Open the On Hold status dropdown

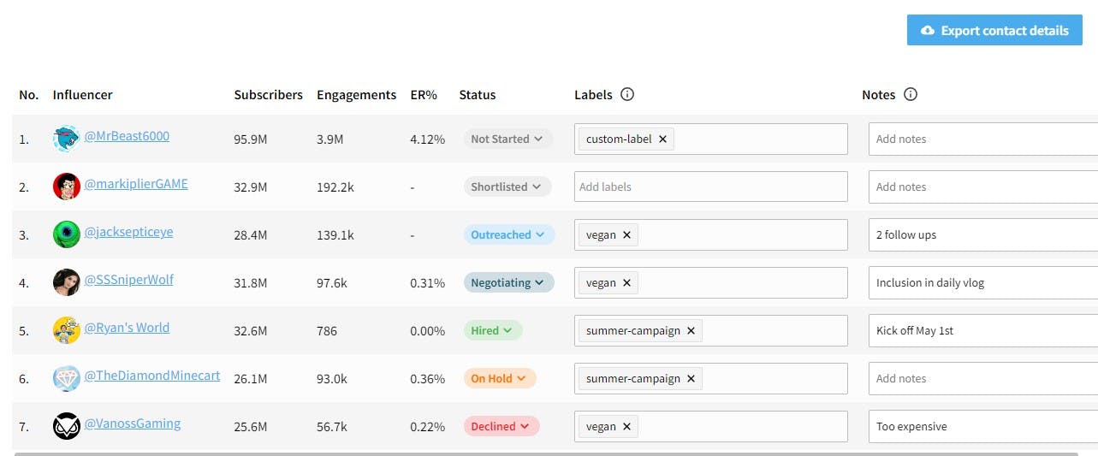pyautogui.click(x=499, y=378)
